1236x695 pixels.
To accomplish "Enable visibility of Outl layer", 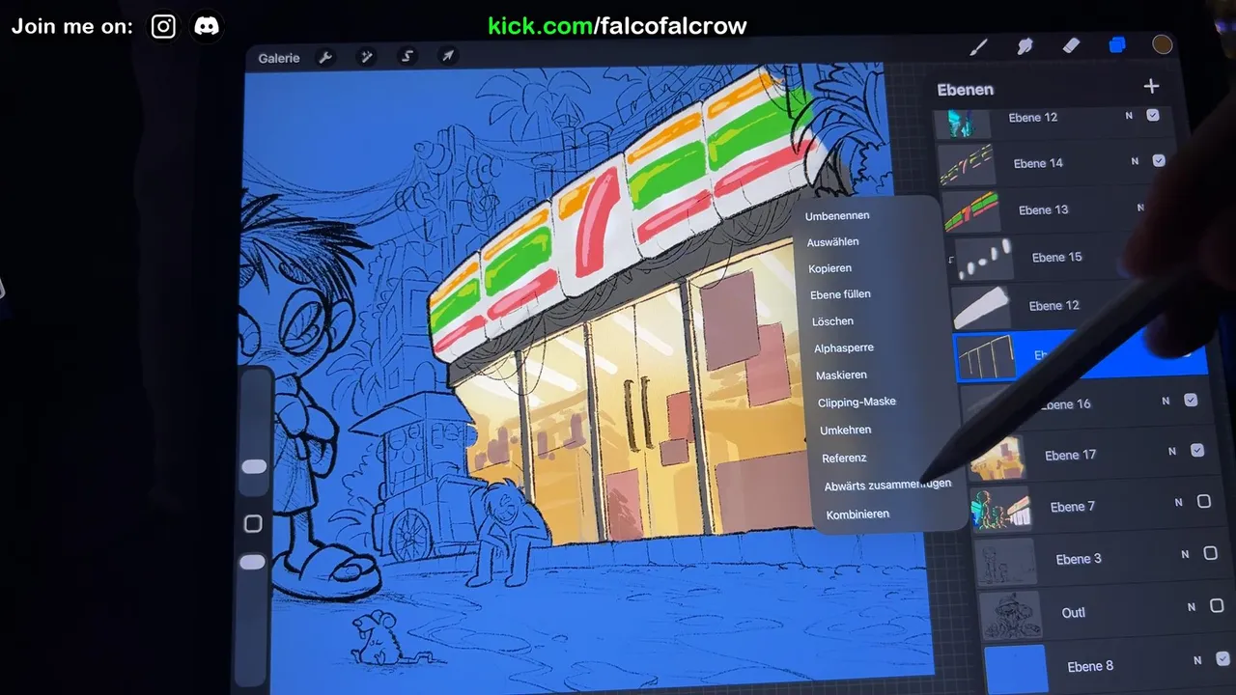I will coord(1217,606).
